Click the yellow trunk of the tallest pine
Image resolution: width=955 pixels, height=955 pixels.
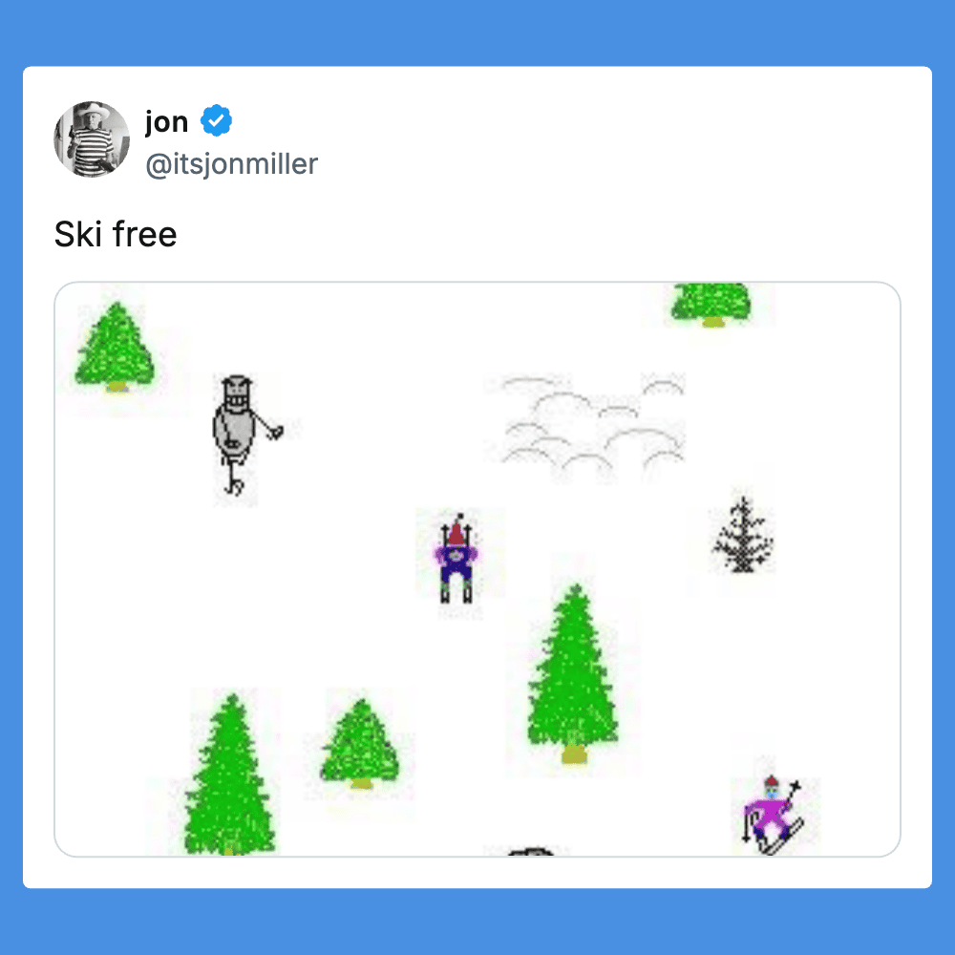pyautogui.click(x=574, y=753)
